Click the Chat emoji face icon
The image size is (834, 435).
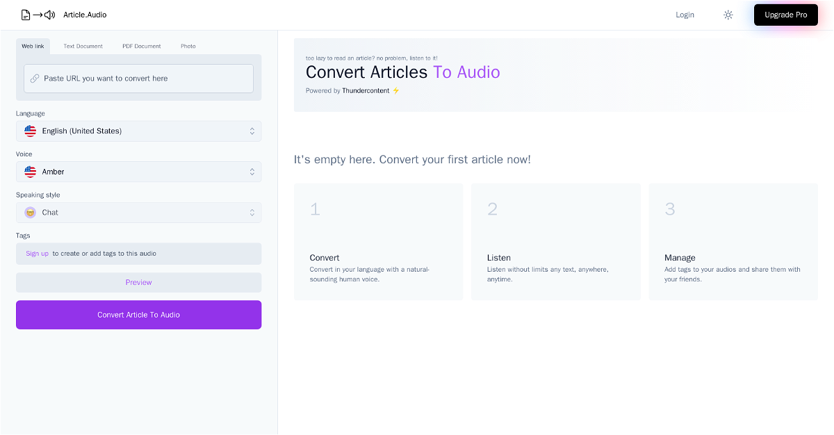(31, 213)
